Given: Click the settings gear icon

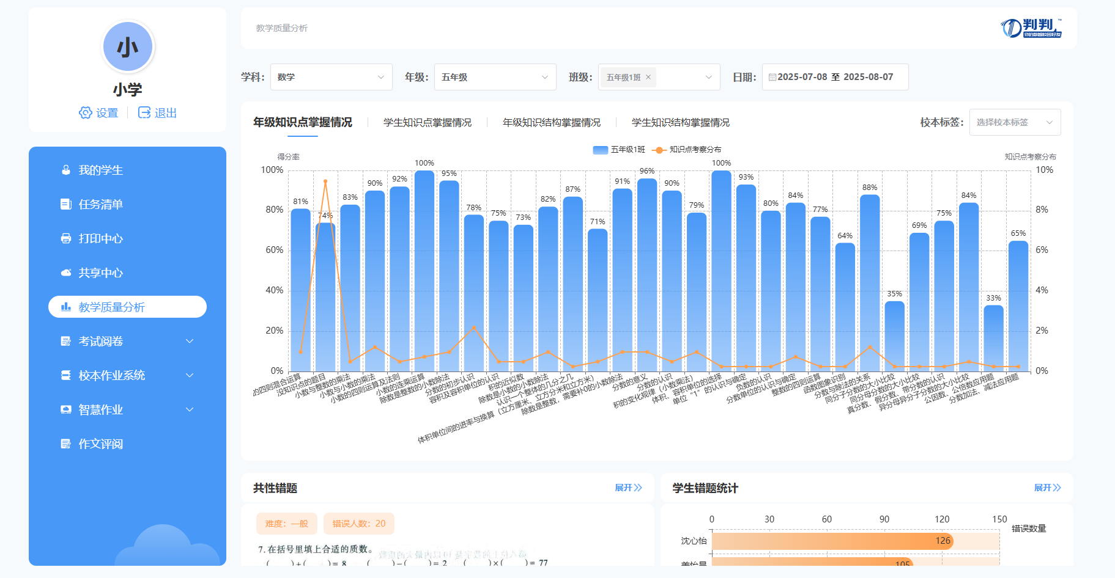Looking at the screenshot, I should point(86,113).
